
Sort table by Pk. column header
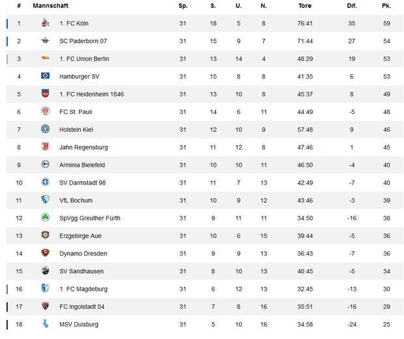point(386,6)
